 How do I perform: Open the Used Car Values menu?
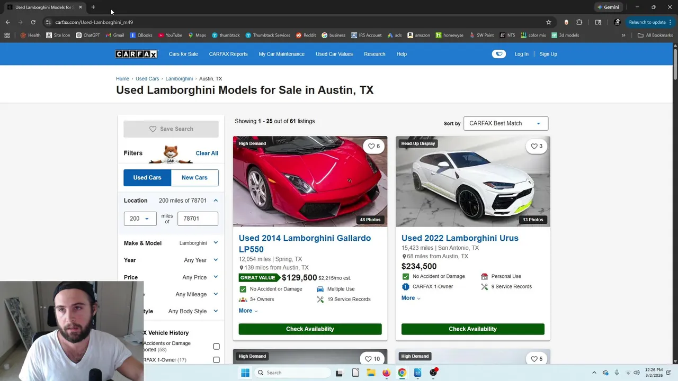point(334,54)
